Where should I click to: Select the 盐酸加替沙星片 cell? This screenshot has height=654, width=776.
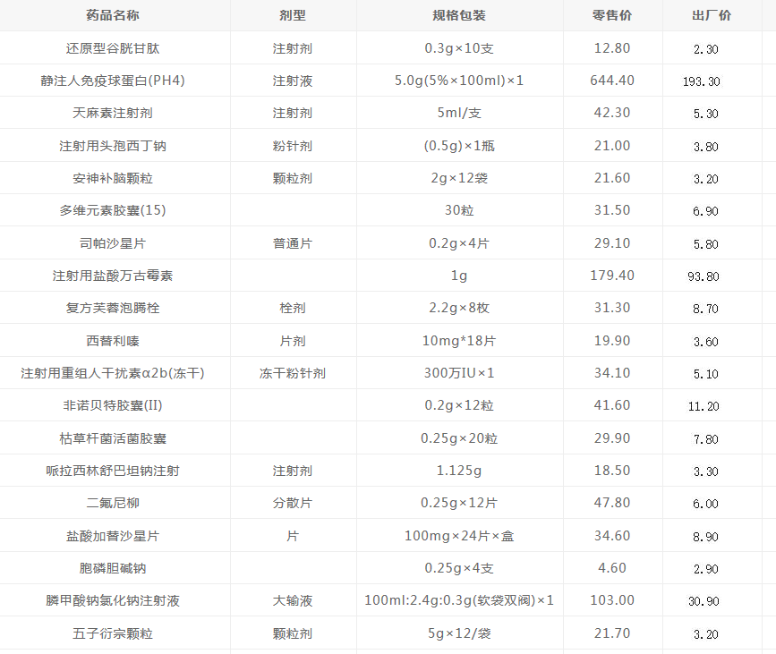(113, 536)
